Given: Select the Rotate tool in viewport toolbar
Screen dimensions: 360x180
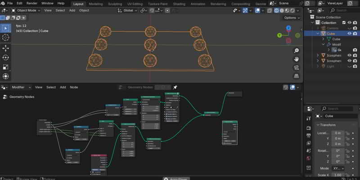Looking at the screenshot, I should tap(6, 58).
